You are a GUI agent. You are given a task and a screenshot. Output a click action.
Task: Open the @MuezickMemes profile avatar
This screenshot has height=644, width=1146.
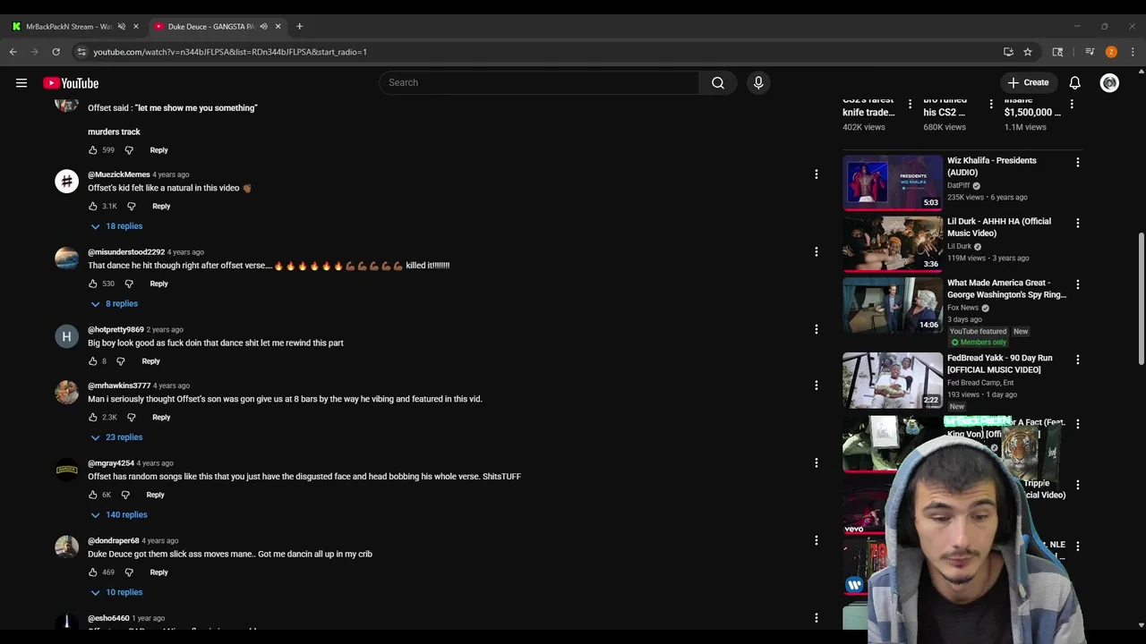pos(67,182)
